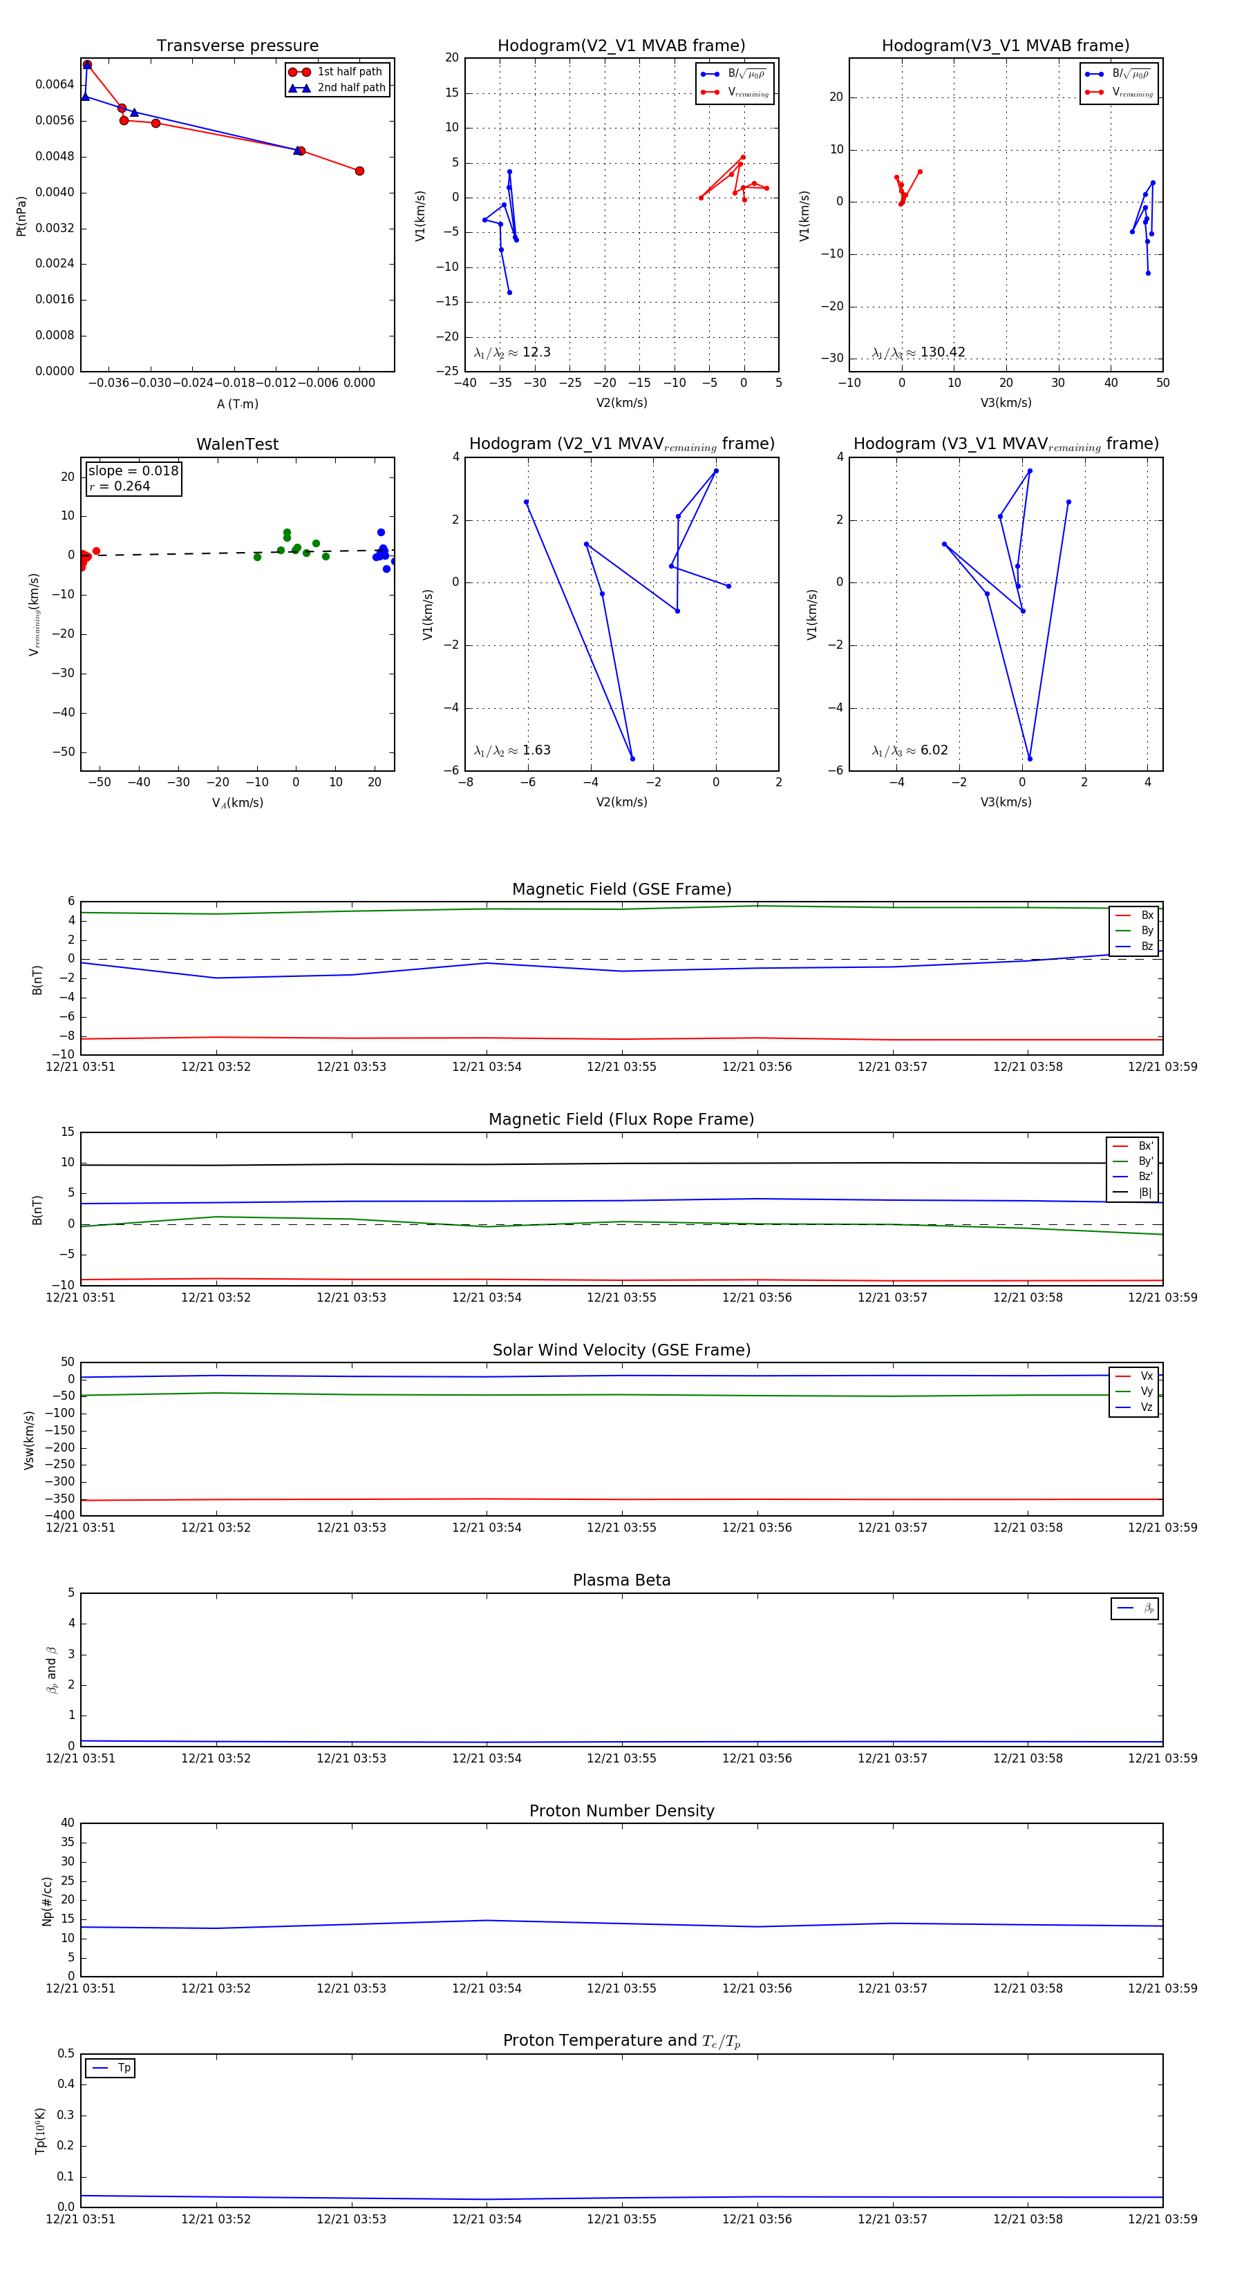Image resolution: width=1244 pixels, height=2280 pixels.
Task: Click the 'slope = 0.018' text
Action: 133,471
